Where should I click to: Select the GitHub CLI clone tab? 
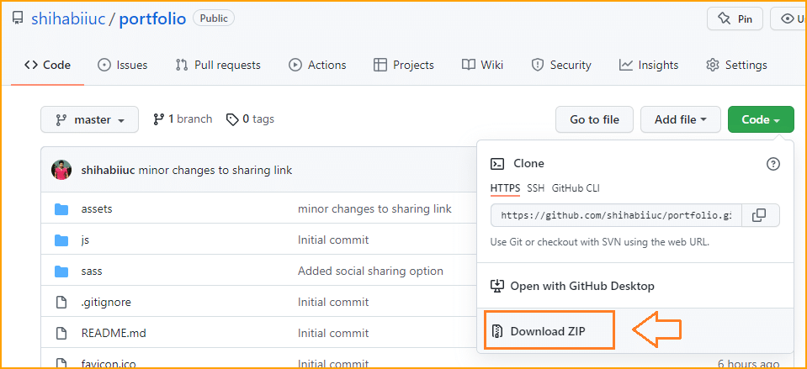(576, 188)
